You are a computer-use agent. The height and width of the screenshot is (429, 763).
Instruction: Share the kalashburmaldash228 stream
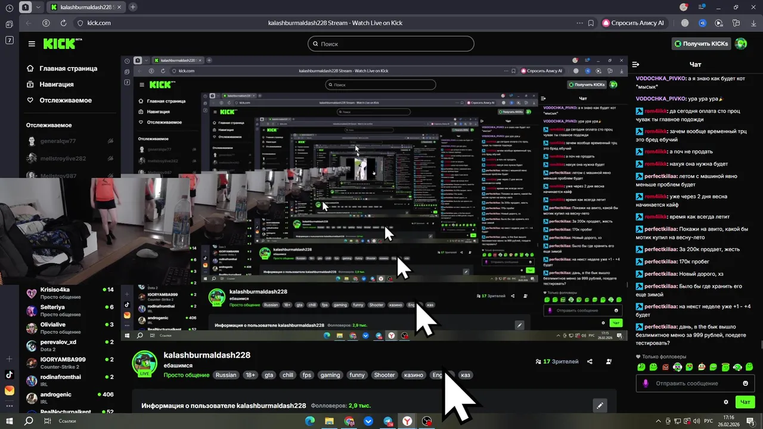590,361
